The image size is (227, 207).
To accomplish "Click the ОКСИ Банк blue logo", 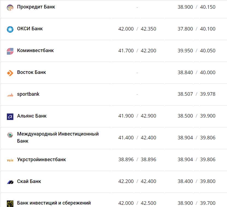I will coord(10,29).
